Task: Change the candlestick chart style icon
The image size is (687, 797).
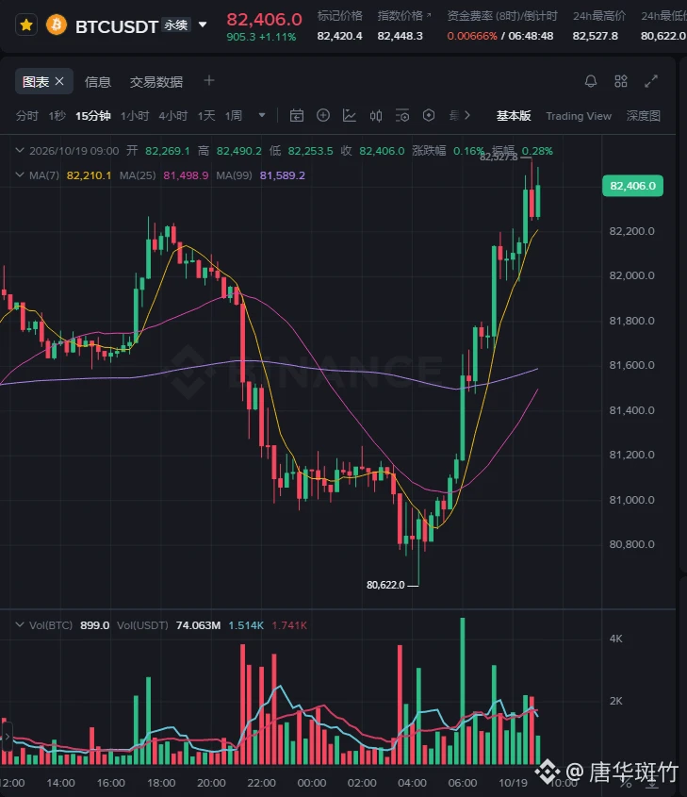Action: (x=376, y=116)
